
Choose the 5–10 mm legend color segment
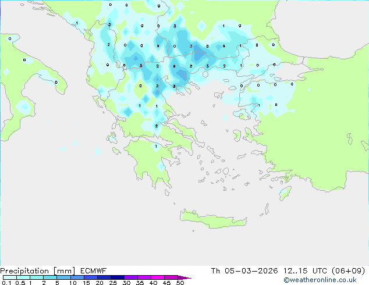tap(63, 277)
